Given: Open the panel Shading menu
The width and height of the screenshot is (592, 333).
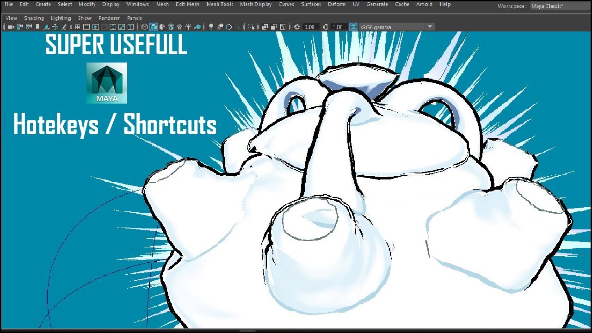Looking at the screenshot, I should (x=34, y=18).
